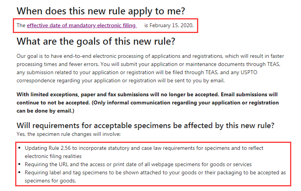Click the bullet dot before 'Requiring the URL'
Screen dimensions: 301x191
19,164
